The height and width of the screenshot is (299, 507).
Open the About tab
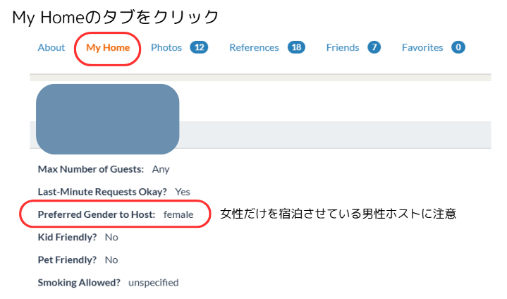pos(51,47)
